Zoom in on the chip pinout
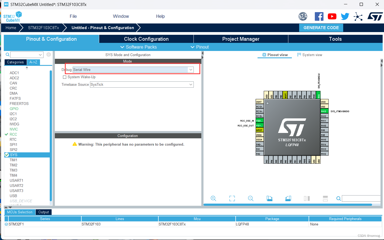The width and height of the screenshot is (384, 240). [x=213, y=198]
